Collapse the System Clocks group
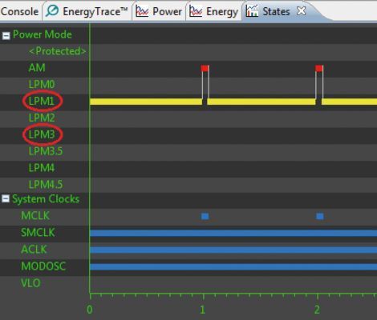The width and height of the screenshot is (377, 320). (x=6, y=198)
